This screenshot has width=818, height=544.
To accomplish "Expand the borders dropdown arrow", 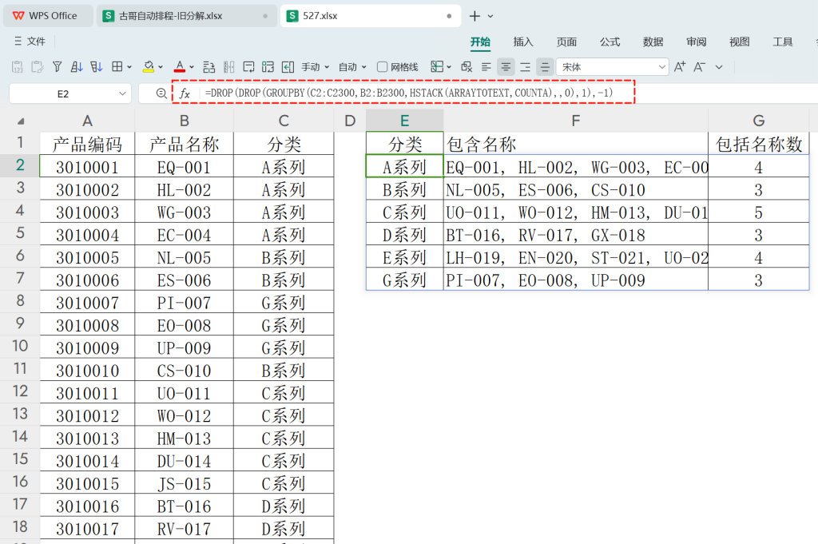I will (x=129, y=67).
